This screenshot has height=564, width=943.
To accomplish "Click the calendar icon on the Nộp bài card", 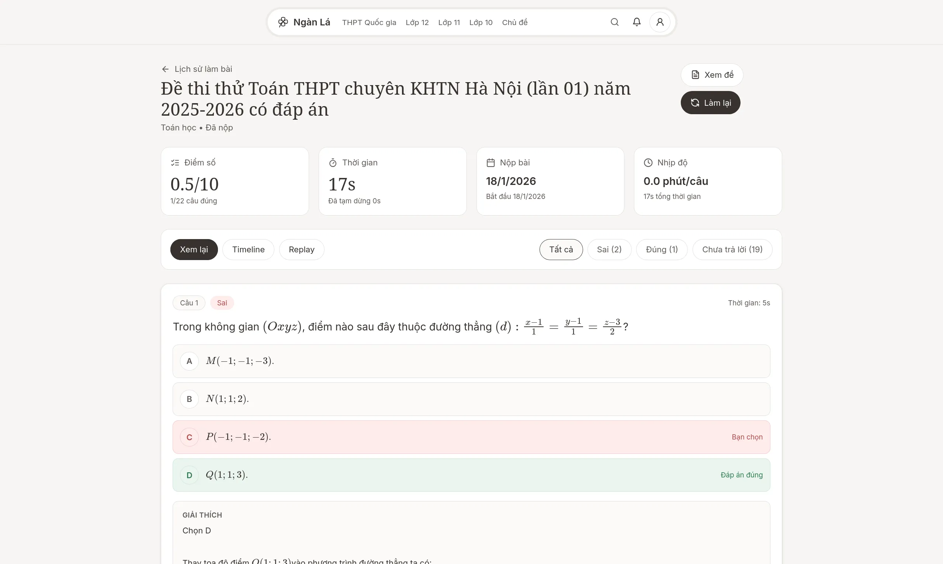I will (x=491, y=162).
